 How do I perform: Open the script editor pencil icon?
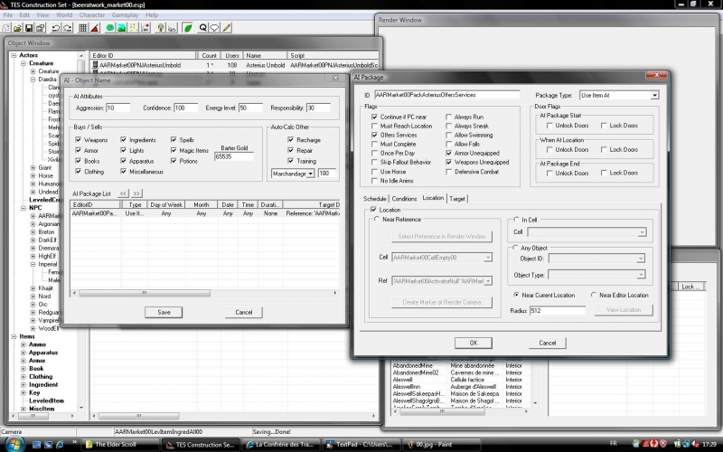pyautogui.click(x=227, y=28)
